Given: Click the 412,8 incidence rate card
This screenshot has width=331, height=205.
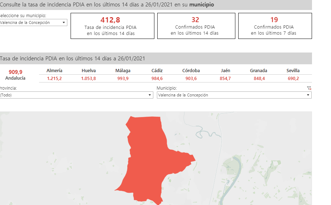Looking at the screenshot, I should point(112,26).
